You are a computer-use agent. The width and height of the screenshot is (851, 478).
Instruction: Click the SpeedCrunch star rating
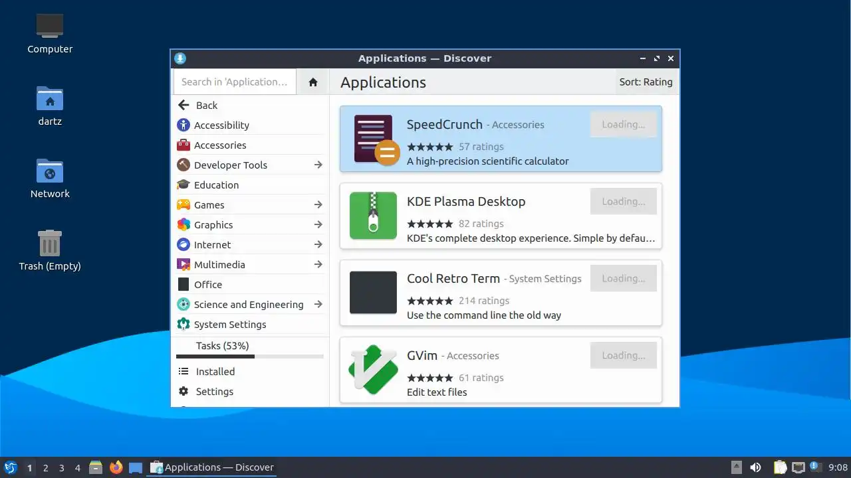coord(429,147)
